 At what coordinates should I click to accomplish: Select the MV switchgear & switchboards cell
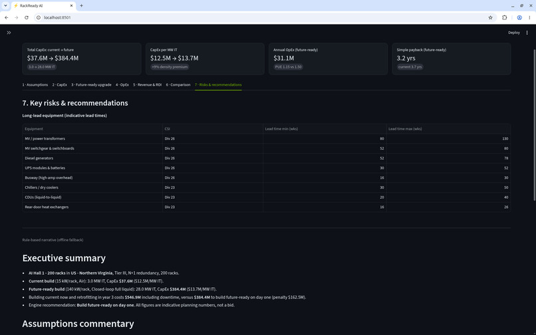pos(92,148)
